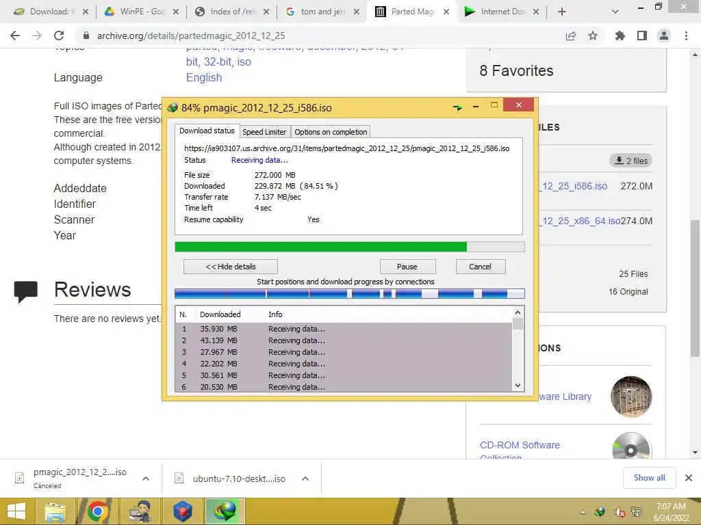Screen dimensions: 701x525
Task: Switch to the Internet Download tab
Action: coord(502,12)
